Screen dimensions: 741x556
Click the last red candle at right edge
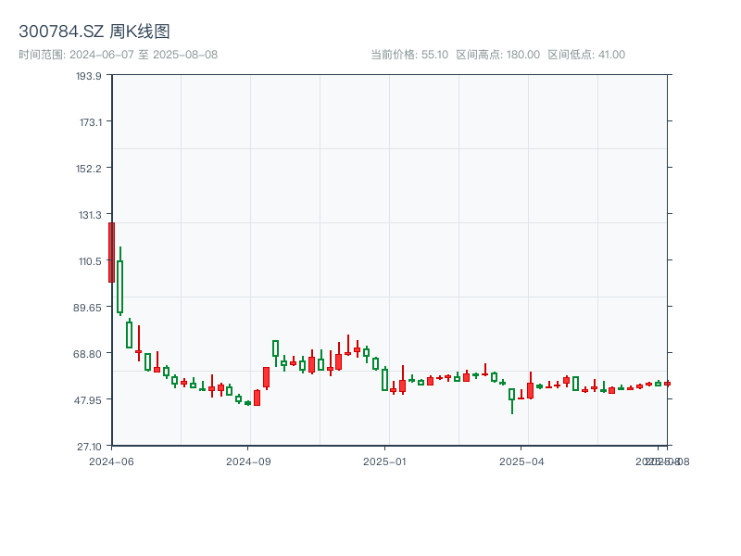(667, 384)
